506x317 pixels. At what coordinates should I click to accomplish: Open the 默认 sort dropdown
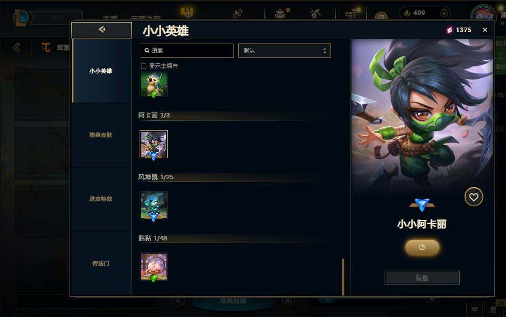285,51
